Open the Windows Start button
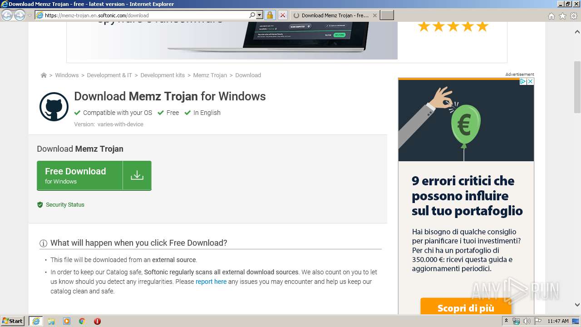581x327 pixels. click(x=13, y=321)
